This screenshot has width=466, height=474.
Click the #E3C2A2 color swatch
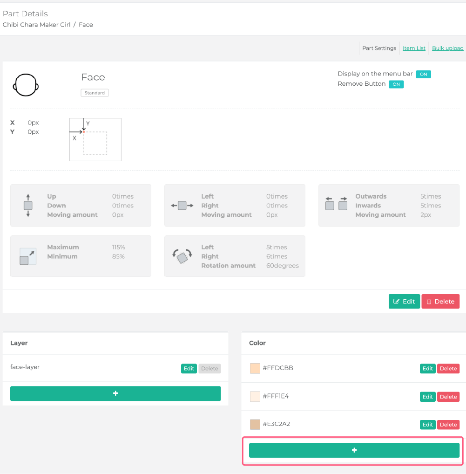[x=255, y=425]
